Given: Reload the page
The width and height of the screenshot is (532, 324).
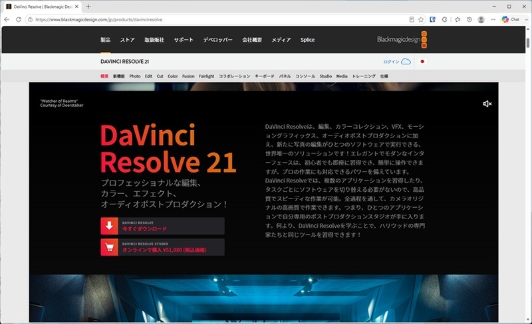Looking at the screenshot, I should click(x=19, y=19).
